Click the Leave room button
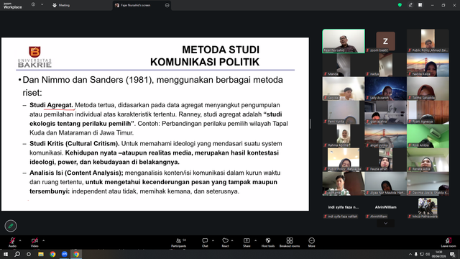 [x=448, y=242]
